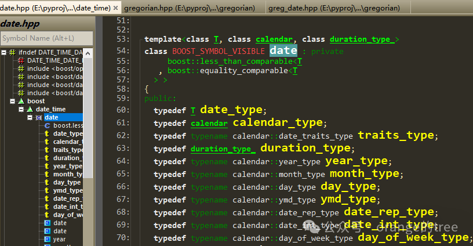Click traits_type typedef name on line 62
The width and height of the screenshot is (473, 246).
(x=396, y=135)
